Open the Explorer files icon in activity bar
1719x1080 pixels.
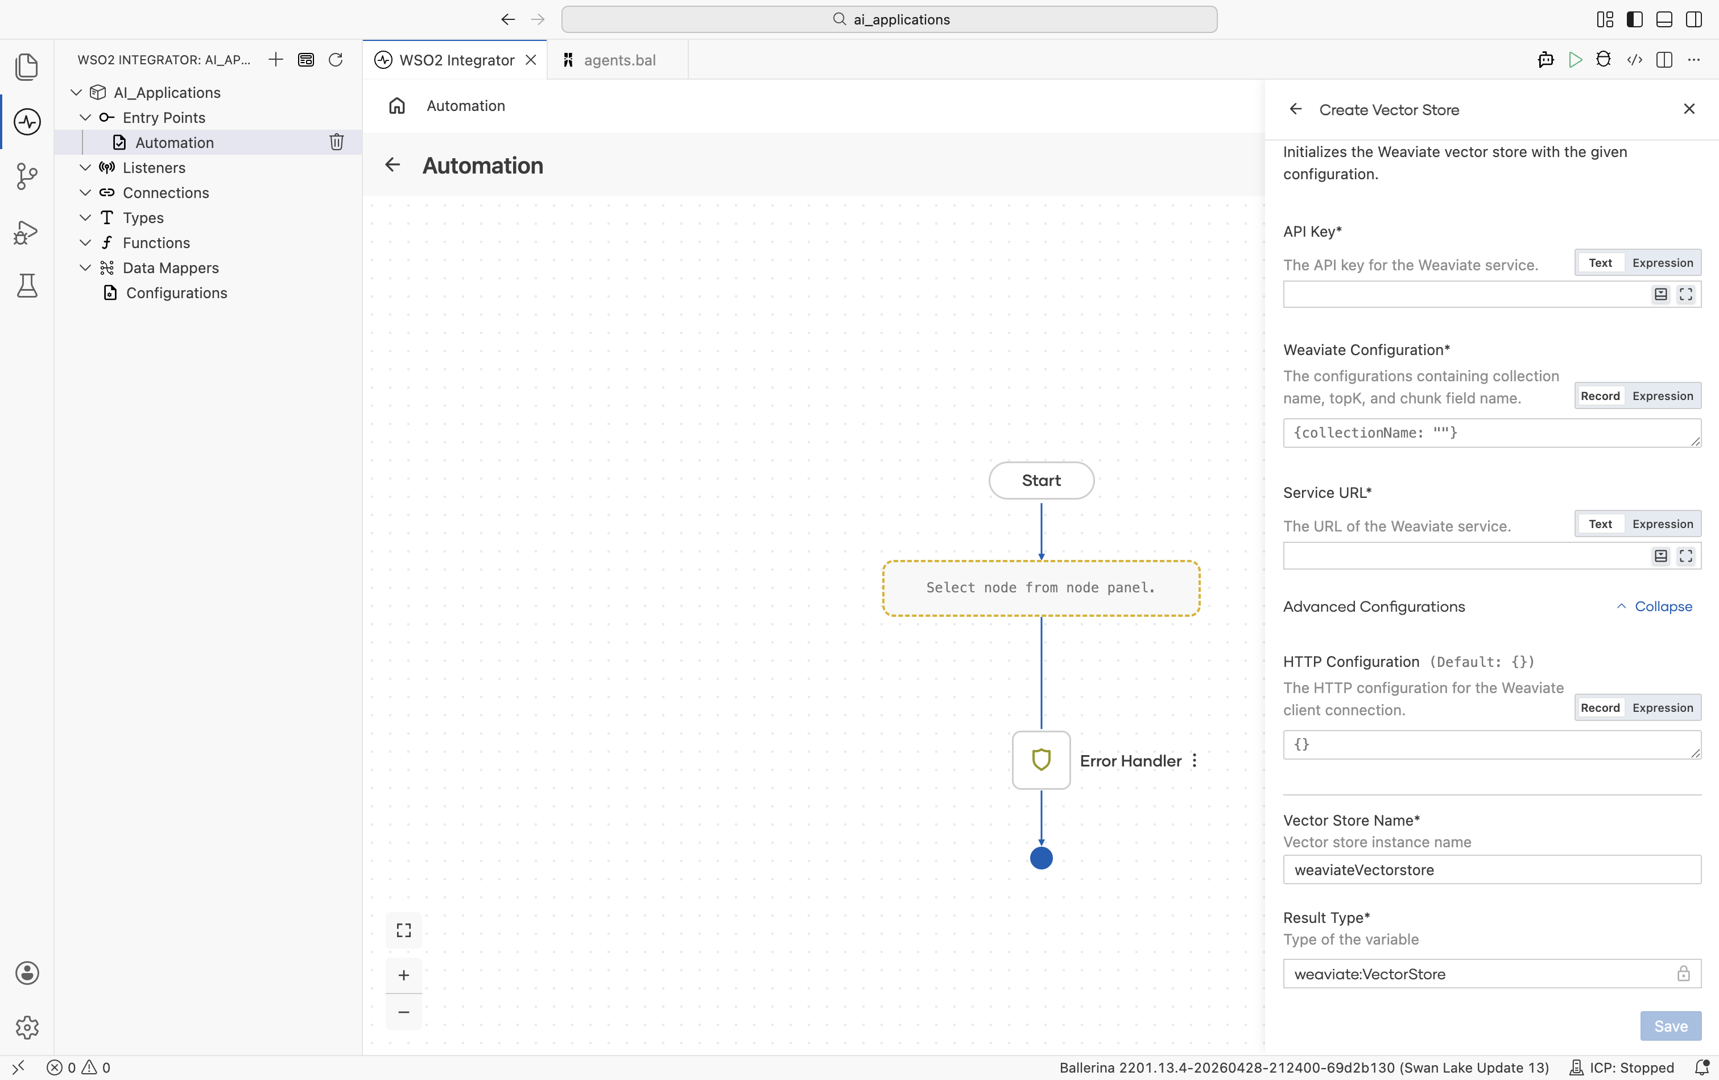[27, 67]
